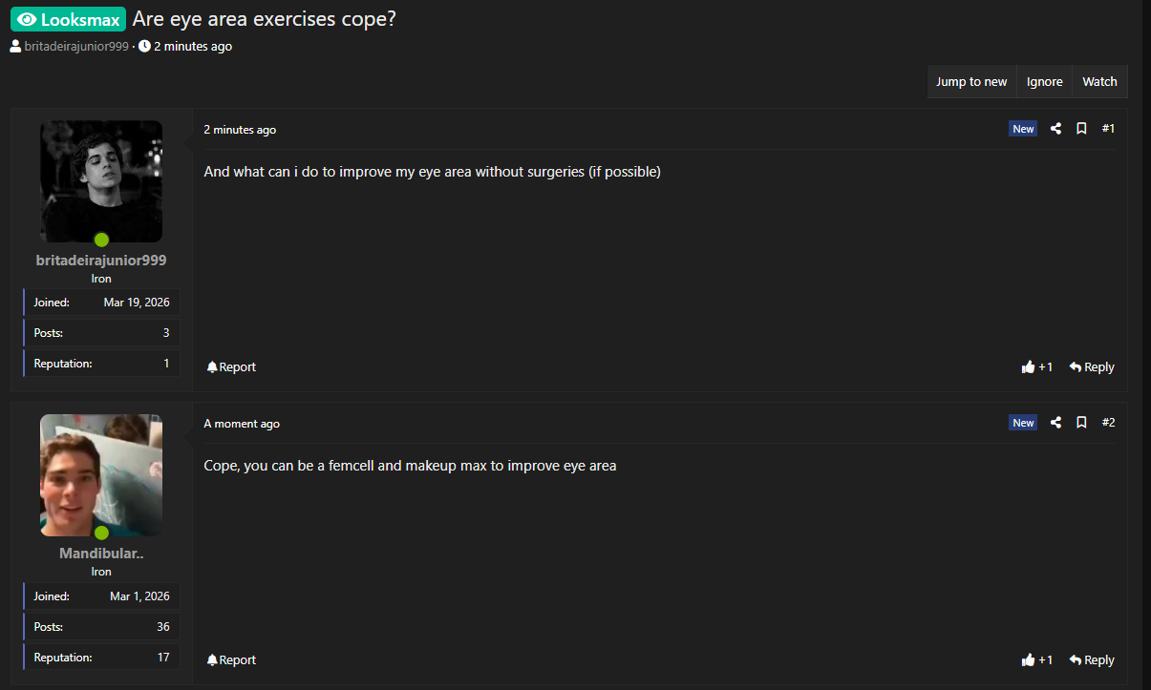1151x690 pixels.
Task: Report the first post via bell icon
Action: tap(231, 367)
